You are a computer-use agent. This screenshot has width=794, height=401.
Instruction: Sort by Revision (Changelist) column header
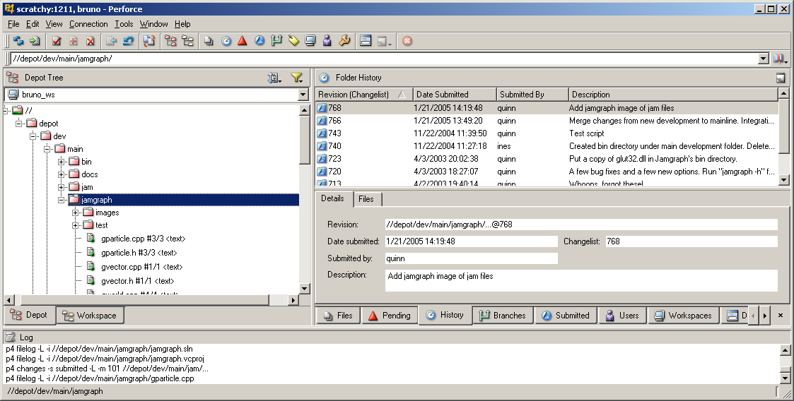363,94
